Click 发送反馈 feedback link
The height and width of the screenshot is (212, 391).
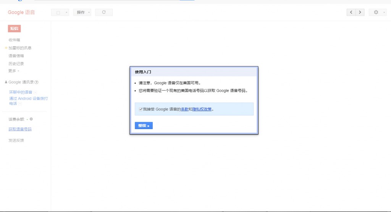(16, 141)
